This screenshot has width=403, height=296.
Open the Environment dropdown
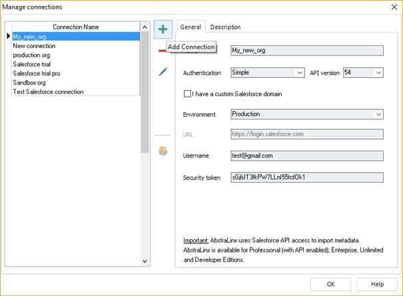306,114
